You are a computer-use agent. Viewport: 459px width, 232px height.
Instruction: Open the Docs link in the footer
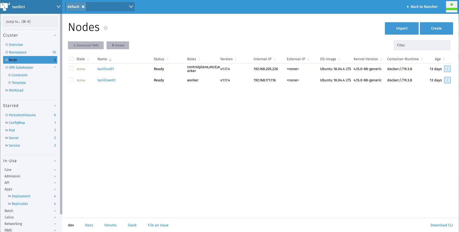pyautogui.click(x=89, y=225)
